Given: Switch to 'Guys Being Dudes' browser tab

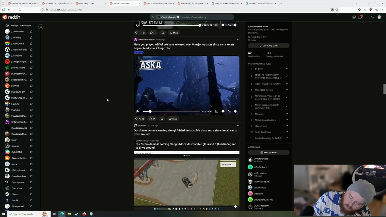Looking at the screenshot, I should point(90,3).
